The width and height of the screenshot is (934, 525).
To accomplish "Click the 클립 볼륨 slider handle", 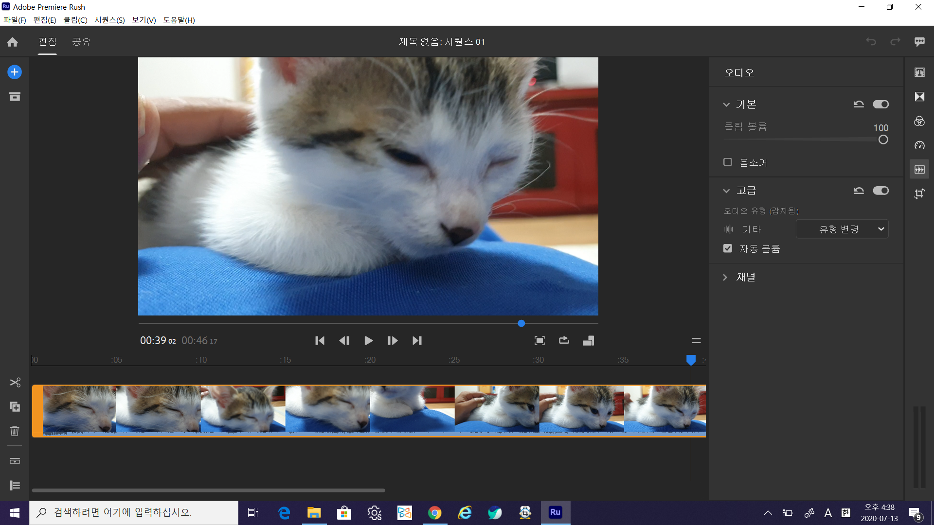I will tap(883, 140).
